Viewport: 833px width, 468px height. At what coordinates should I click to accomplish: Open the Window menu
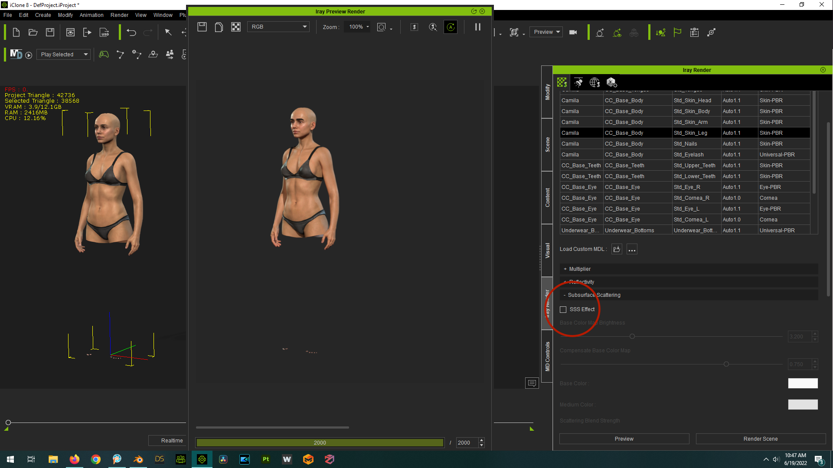163,15
